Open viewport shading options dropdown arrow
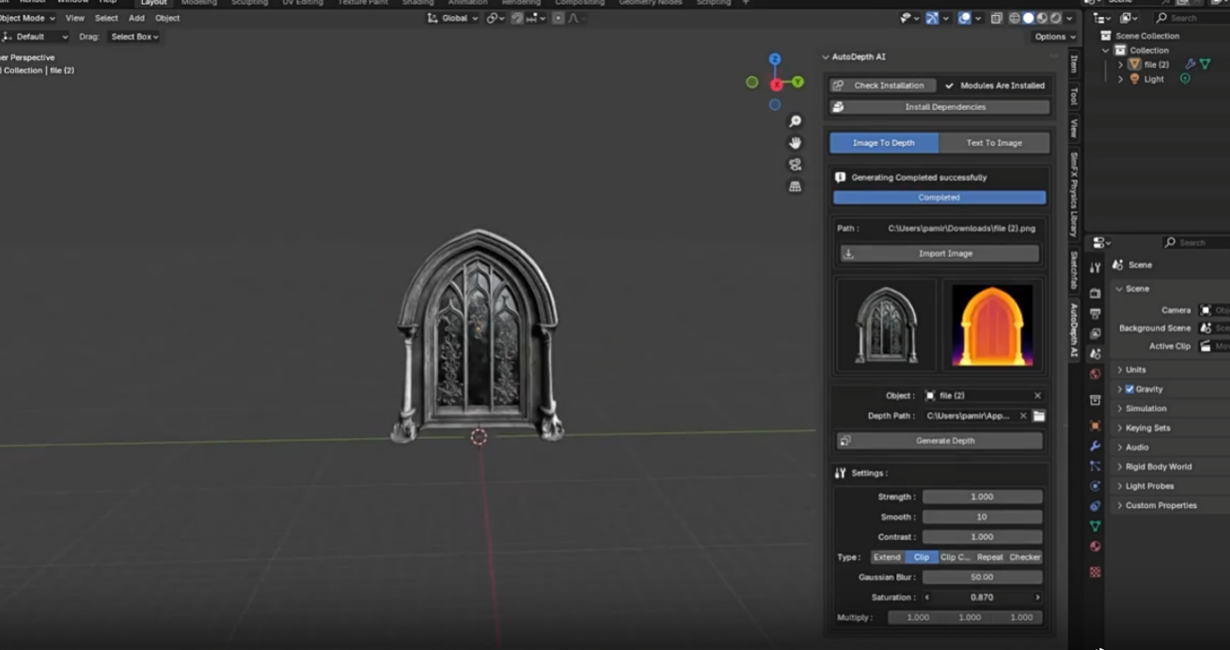The image size is (1230, 650). [x=1070, y=18]
